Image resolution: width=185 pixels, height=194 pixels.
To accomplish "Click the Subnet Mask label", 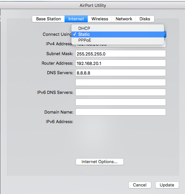I will point(60,54).
